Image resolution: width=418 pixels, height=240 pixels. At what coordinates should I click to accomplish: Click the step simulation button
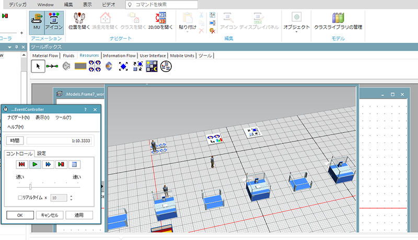(x=61, y=164)
